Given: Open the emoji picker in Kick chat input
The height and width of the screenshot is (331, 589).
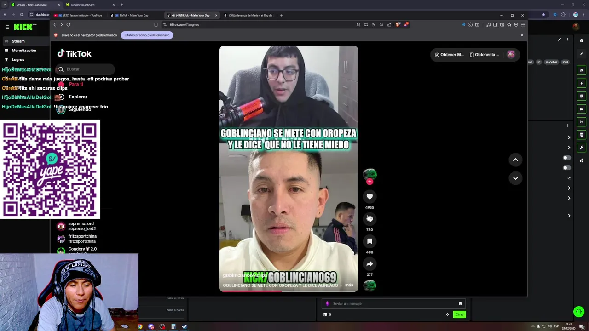Looking at the screenshot, I should click(x=460, y=303).
